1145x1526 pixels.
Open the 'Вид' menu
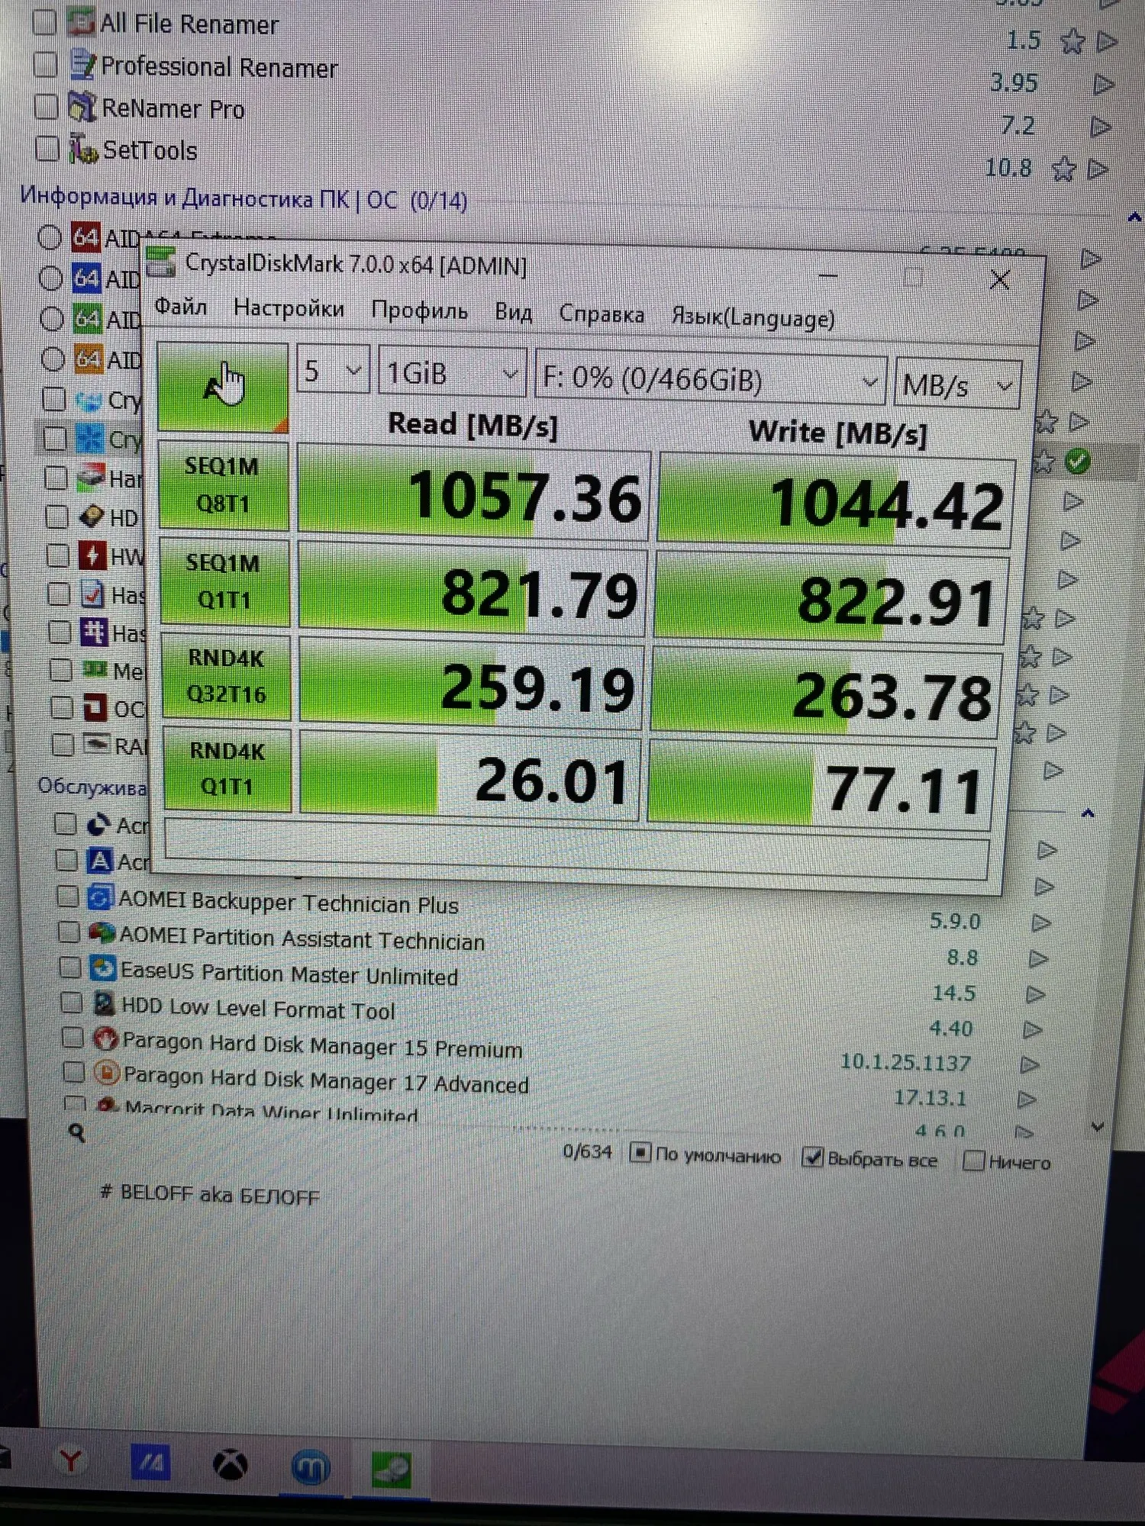[514, 312]
